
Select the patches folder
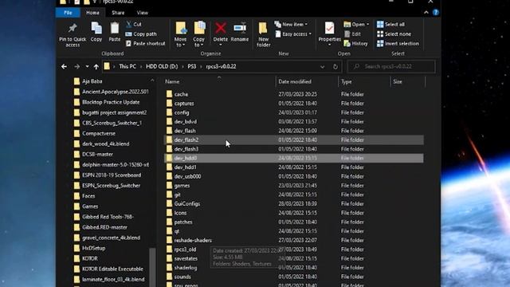[183, 222]
